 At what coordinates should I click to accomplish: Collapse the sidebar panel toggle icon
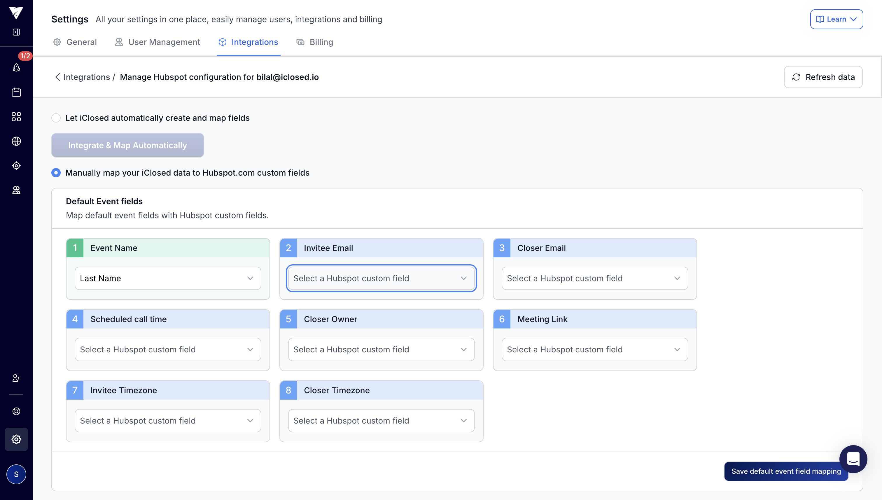[16, 32]
